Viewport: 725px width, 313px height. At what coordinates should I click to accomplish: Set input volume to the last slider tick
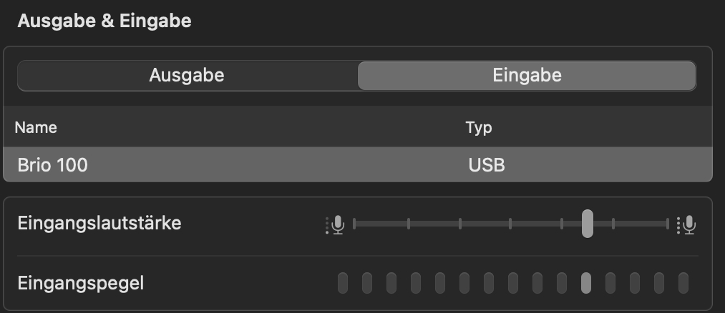(667, 224)
